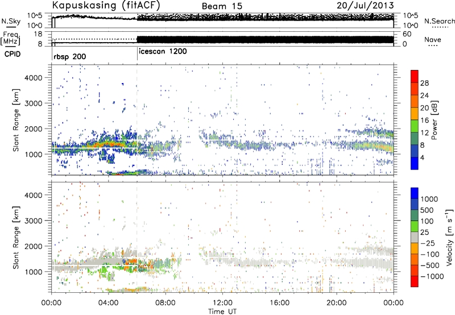This screenshot has height=315, width=455.
Task: Click the '04:00' time tick label
Action: (108, 303)
